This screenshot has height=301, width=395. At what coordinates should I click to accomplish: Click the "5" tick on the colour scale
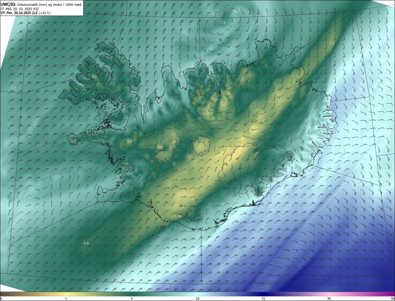(x=132, y=299)
